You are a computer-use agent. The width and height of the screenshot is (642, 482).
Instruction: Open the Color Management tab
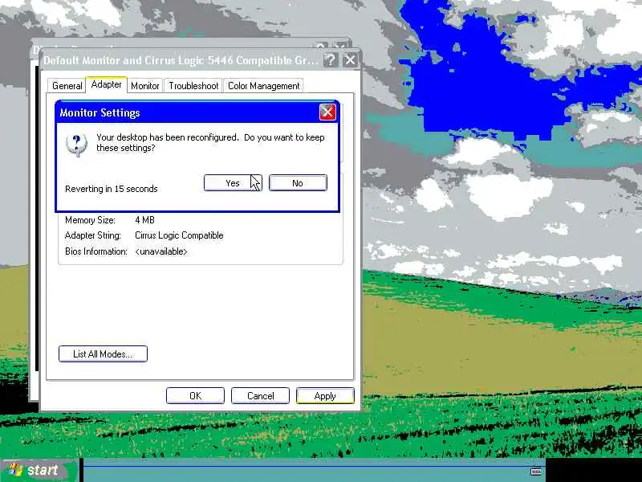pyautogui.click(x=263, y=86)
